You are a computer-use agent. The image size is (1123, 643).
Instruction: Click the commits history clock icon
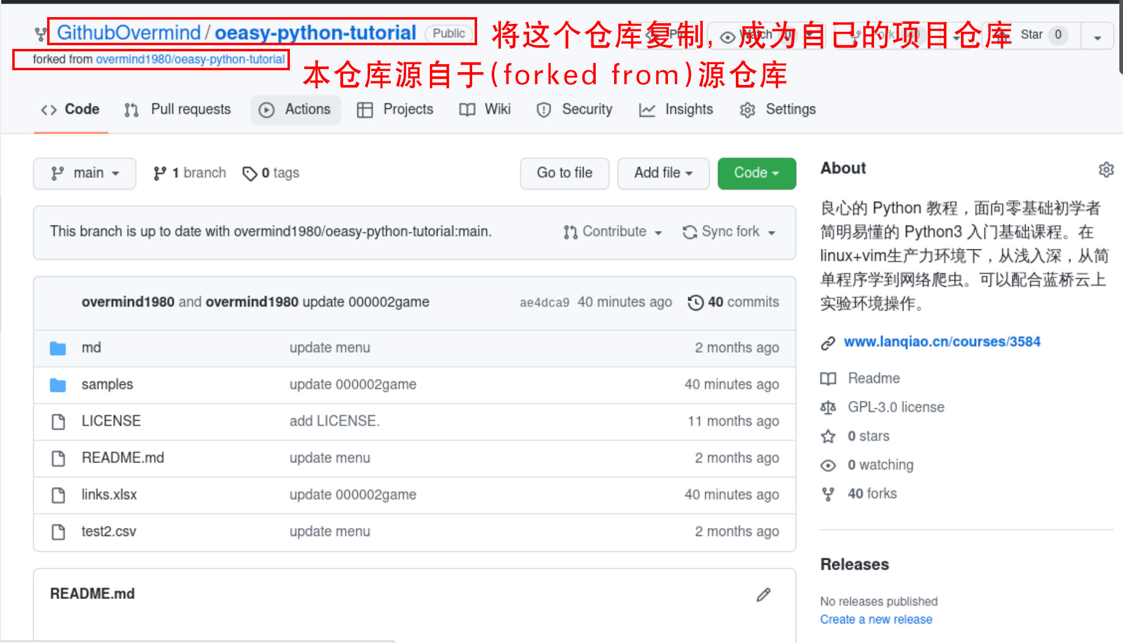pos(695,303)
